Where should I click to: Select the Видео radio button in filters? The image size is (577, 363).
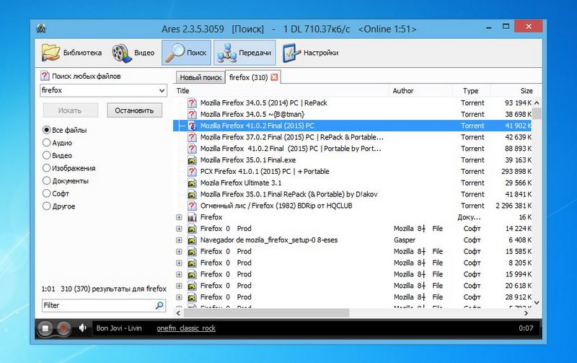[x=46, y=155]
